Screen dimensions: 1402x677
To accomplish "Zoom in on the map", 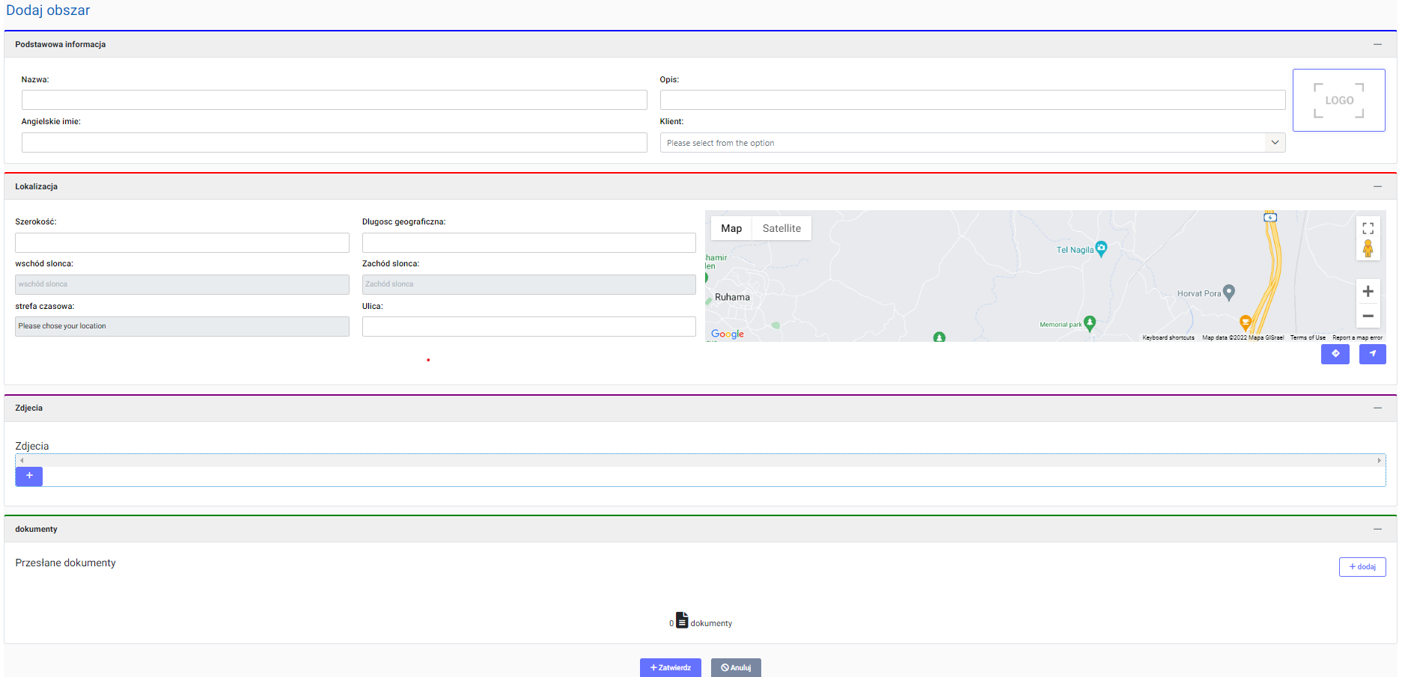I will [x=1368, y=292].
